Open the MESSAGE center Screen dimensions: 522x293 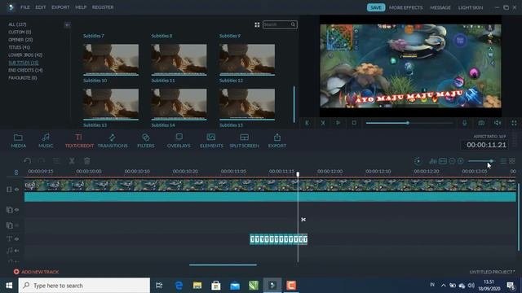(440, 7)
